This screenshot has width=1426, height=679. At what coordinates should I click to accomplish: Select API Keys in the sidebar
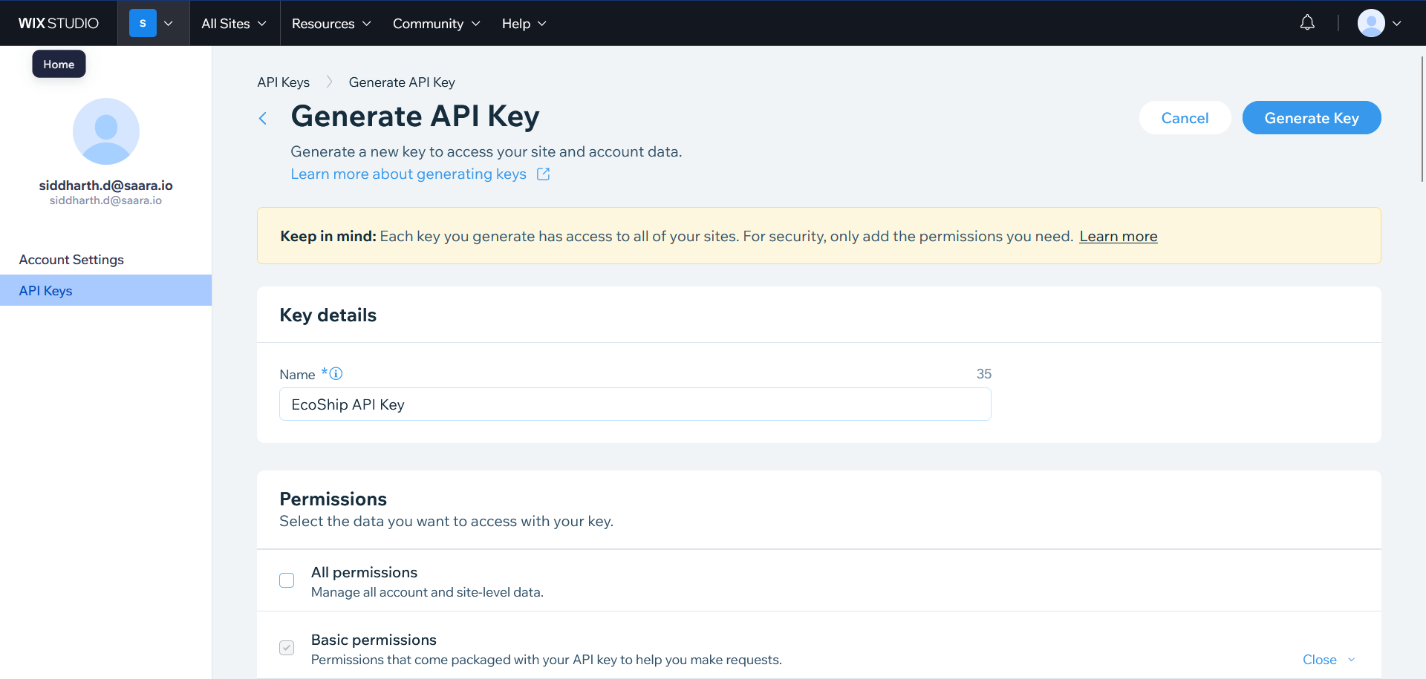coord(46,291)
